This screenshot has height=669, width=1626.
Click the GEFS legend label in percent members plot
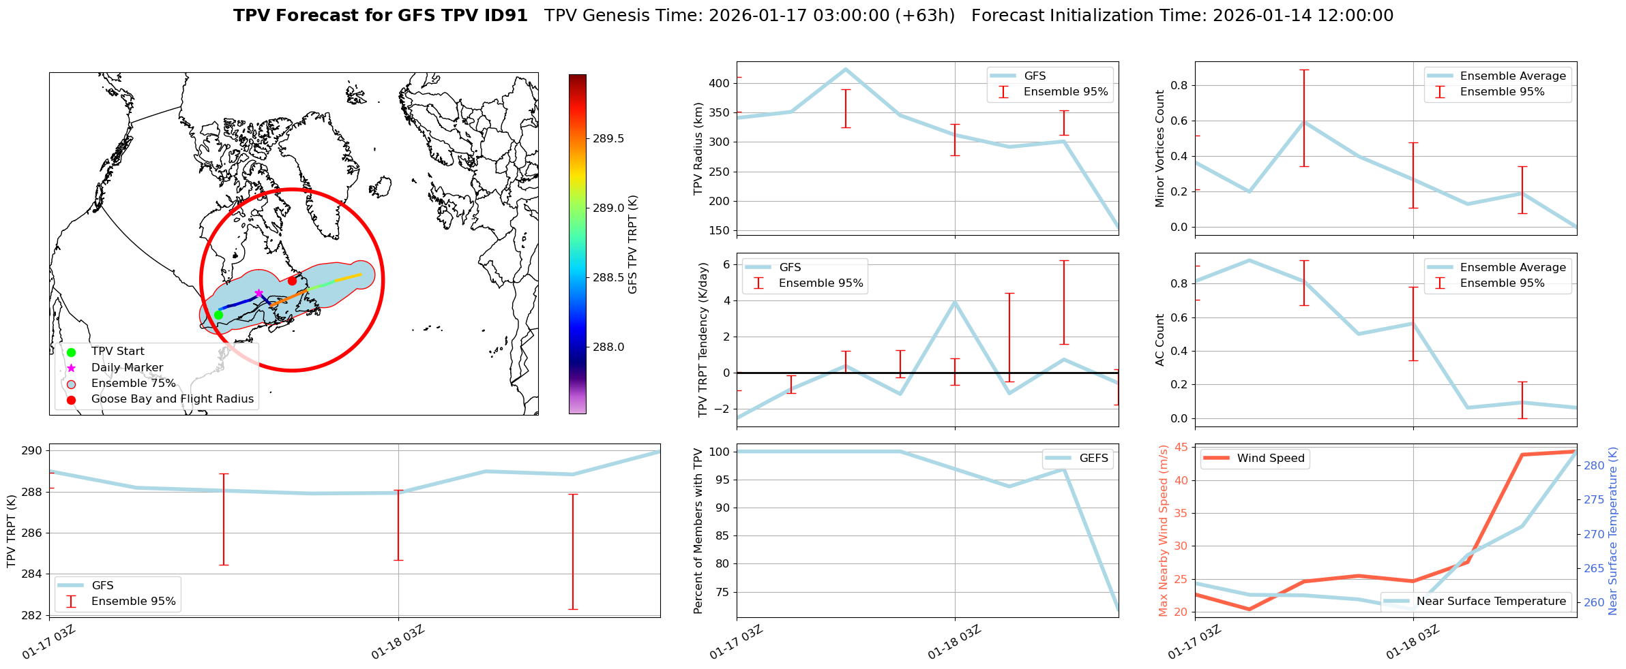tap(1093, 458)
